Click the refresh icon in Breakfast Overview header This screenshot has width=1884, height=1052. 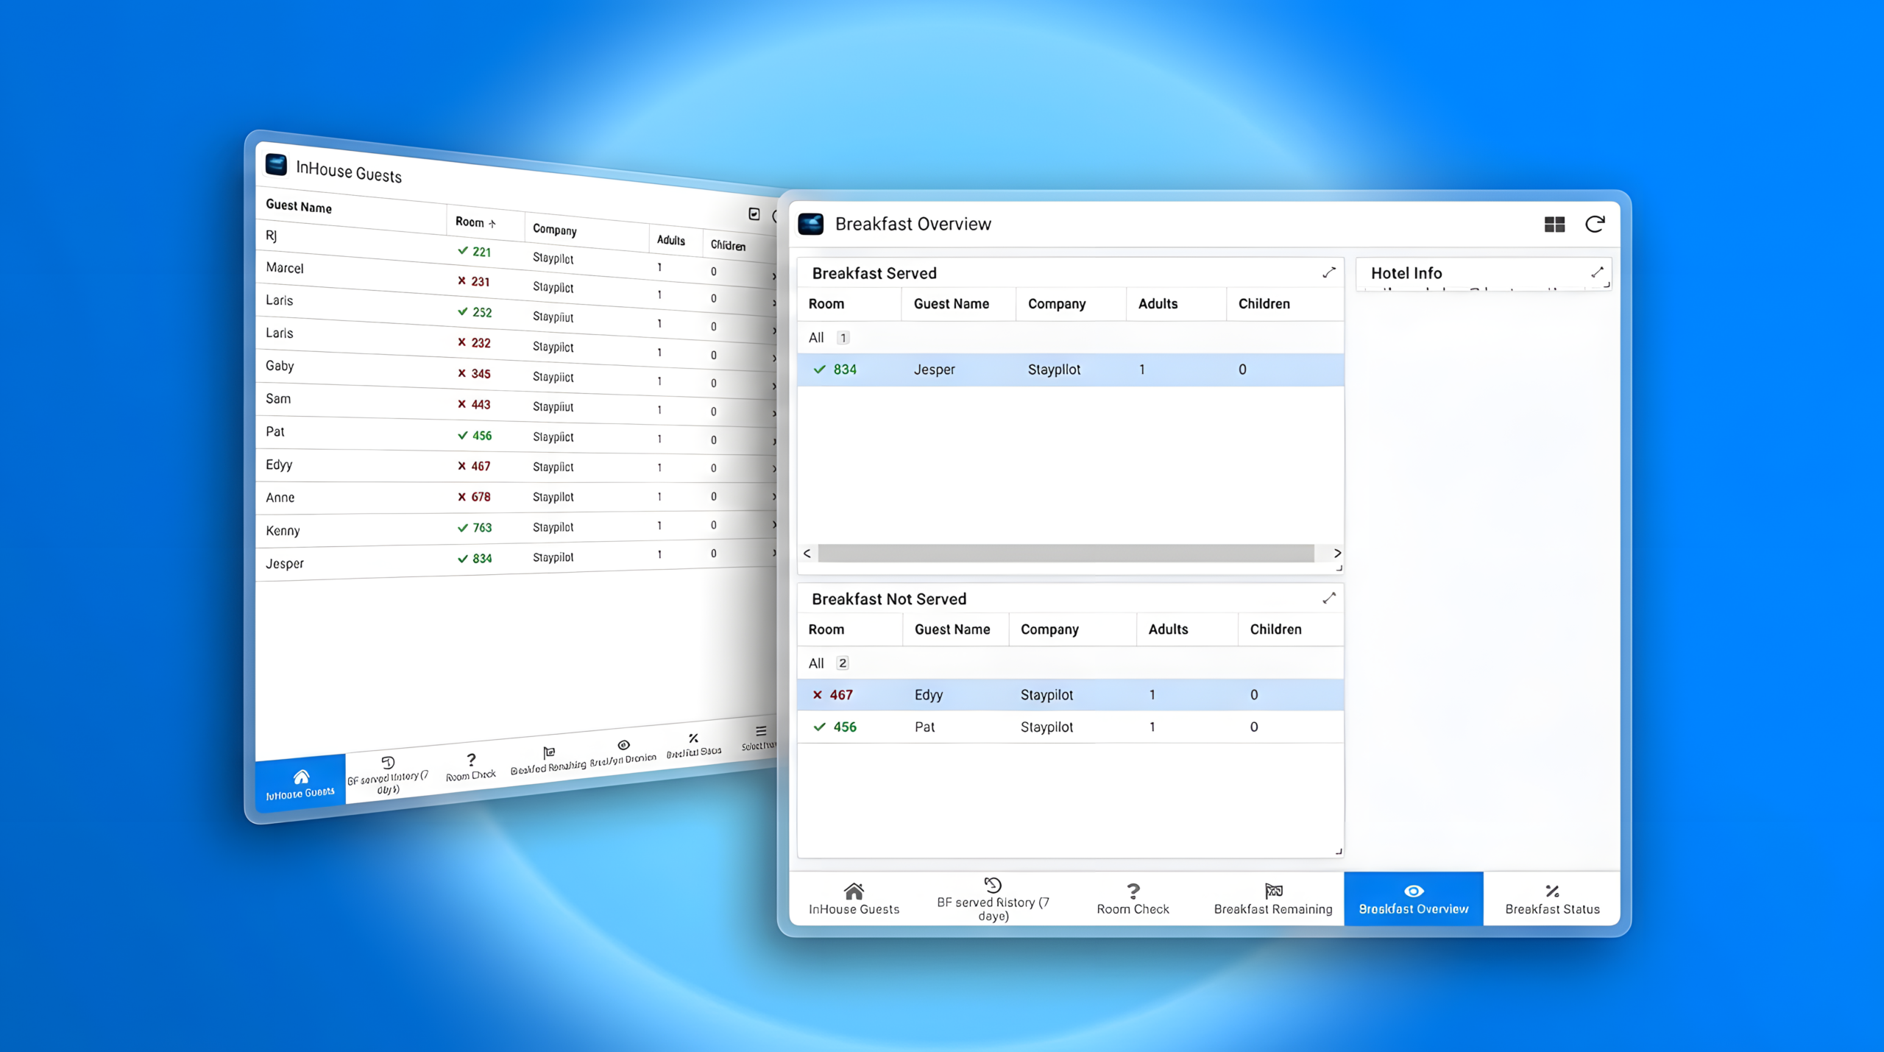tap(1595, 224)
